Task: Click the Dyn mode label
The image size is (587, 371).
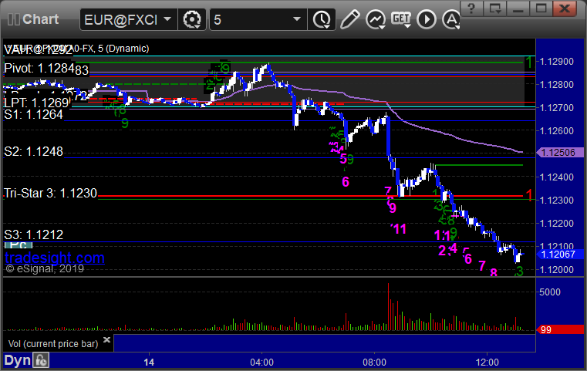Action: (17, 360)
